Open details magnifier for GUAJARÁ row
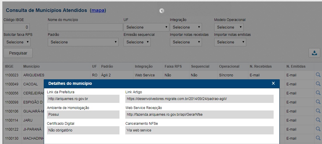322x144 pixels. (318, 111)
